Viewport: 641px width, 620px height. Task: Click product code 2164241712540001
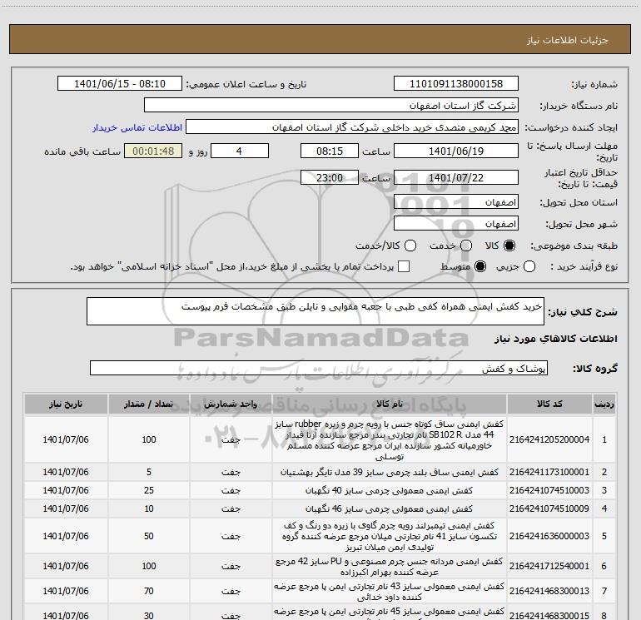(549, 566)
